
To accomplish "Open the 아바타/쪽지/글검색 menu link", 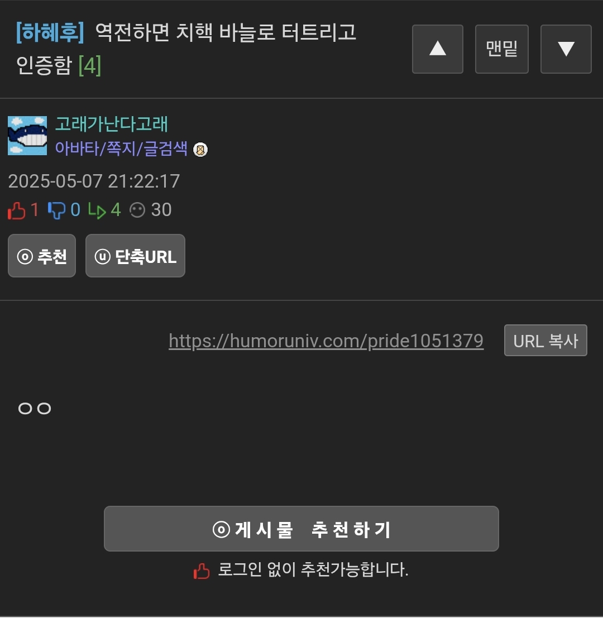I will 121,148.
